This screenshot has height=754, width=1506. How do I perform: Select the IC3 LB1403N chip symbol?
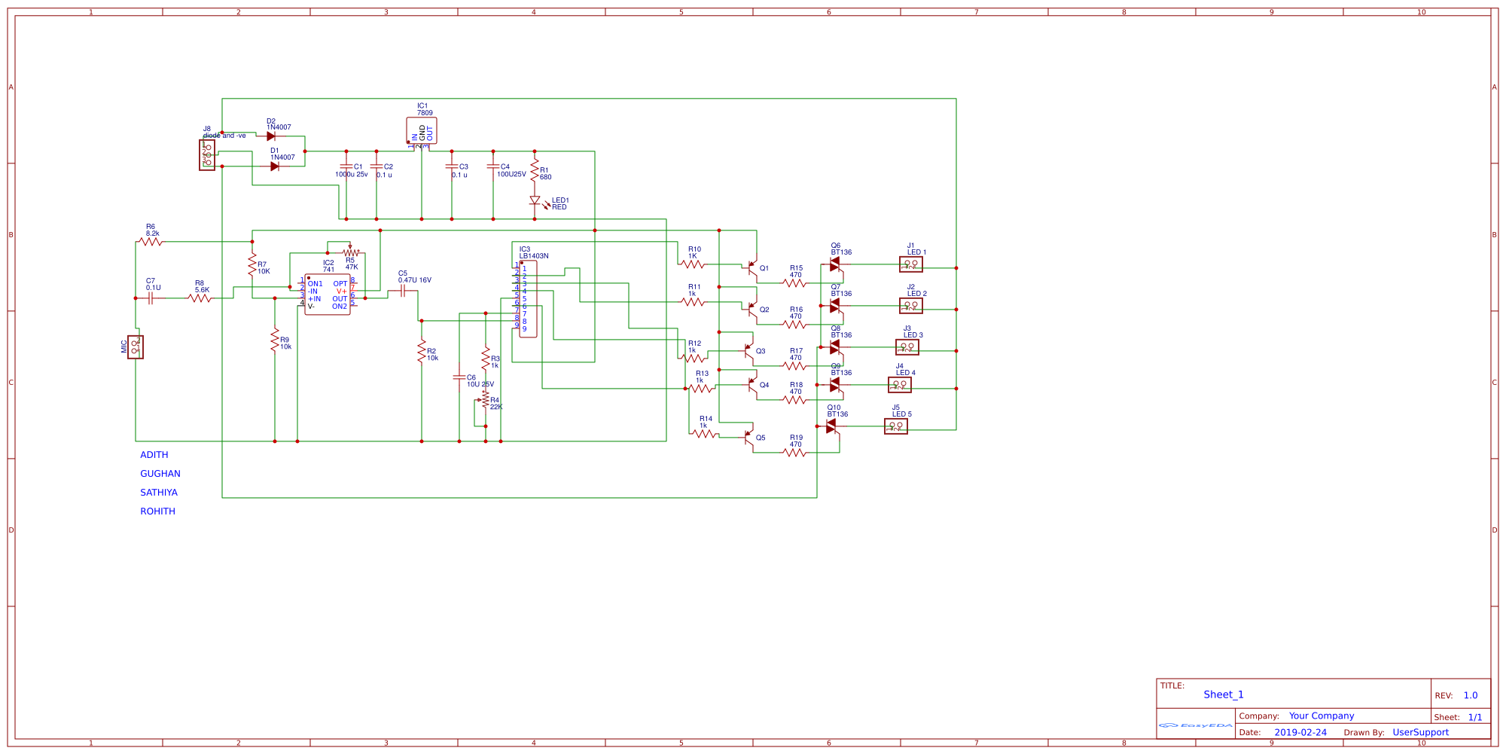point(528,299)
